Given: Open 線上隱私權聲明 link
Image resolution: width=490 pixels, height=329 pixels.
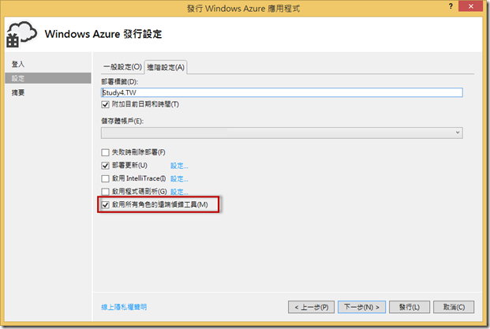Looking at the screenshot, I should click(x=124, y=307).
